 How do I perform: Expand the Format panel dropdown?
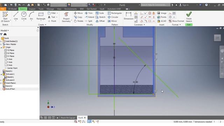click(x=176, y=25)
